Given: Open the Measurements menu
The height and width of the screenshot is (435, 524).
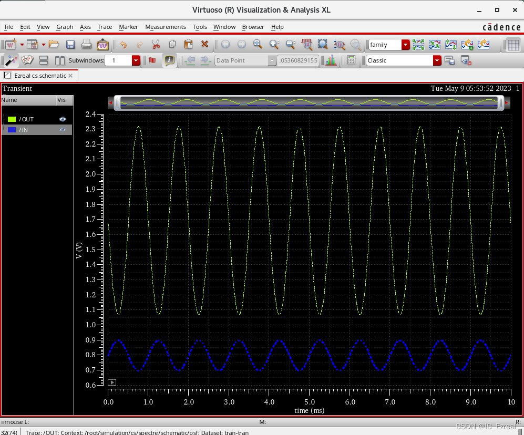Looking at the screenshot, I should [166, 27].
